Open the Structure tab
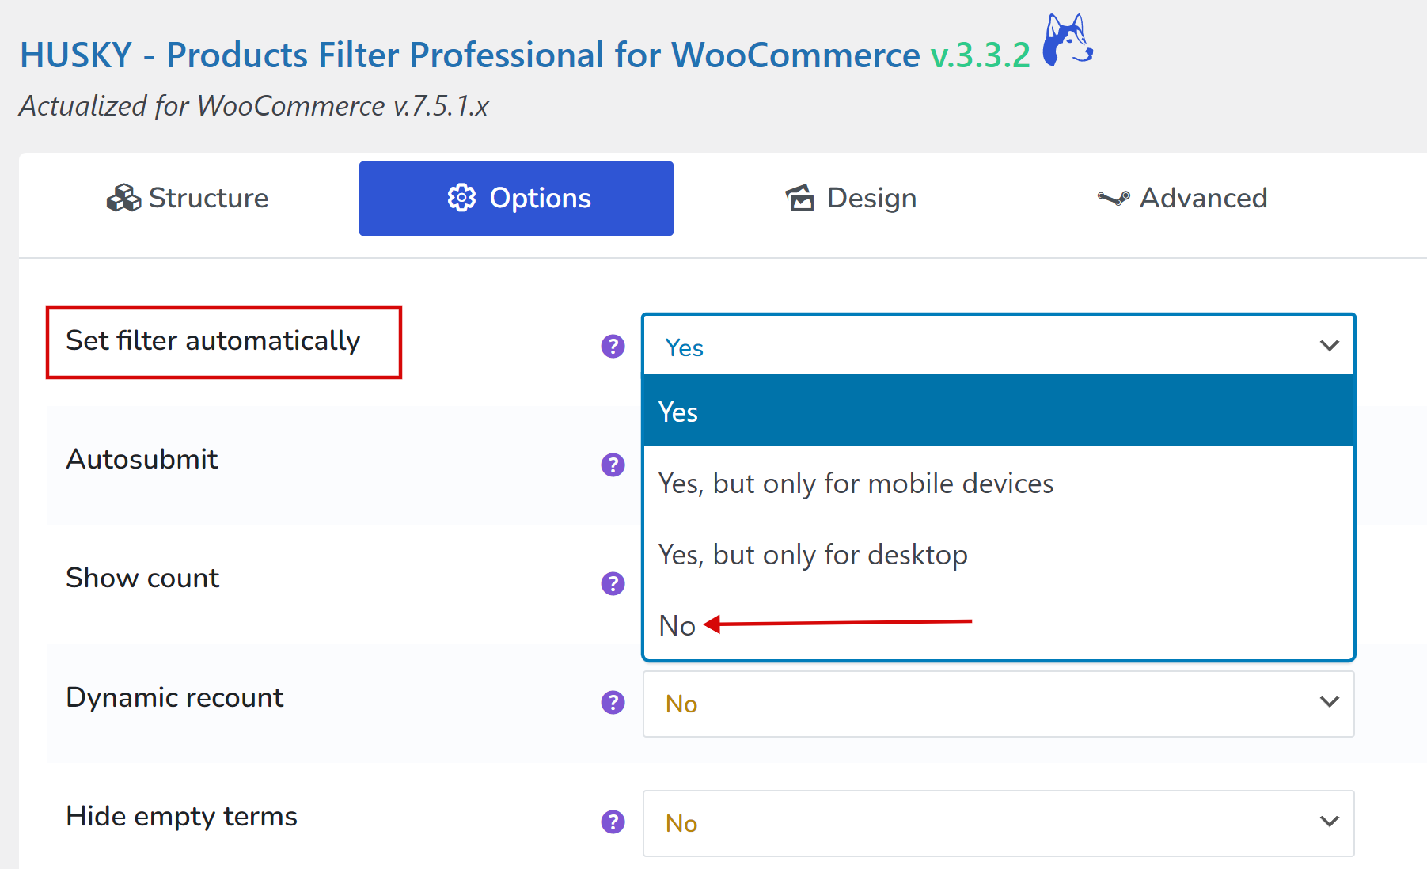 pos(188,198)
